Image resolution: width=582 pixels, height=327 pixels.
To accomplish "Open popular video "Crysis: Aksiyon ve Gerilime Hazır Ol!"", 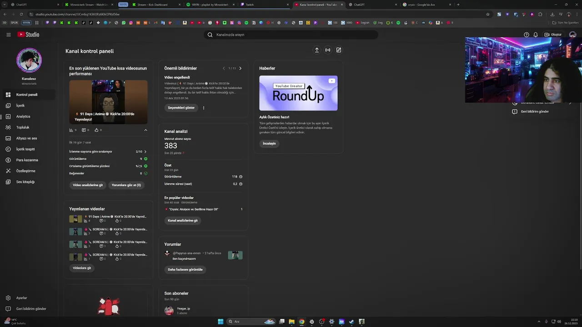I will click(x=194, y=209).
